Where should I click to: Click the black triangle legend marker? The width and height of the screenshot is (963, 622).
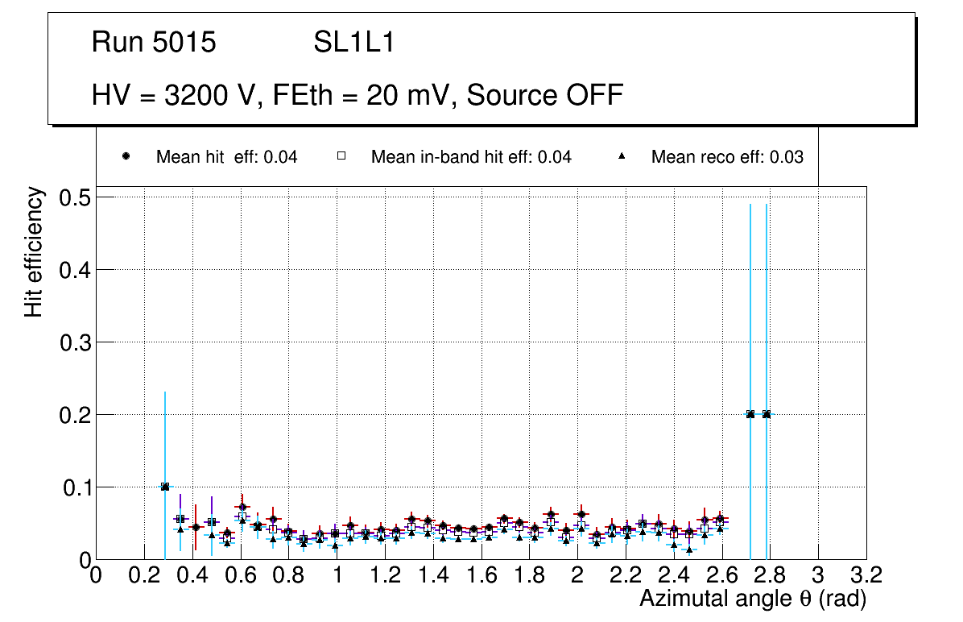(x=621, y=157)
